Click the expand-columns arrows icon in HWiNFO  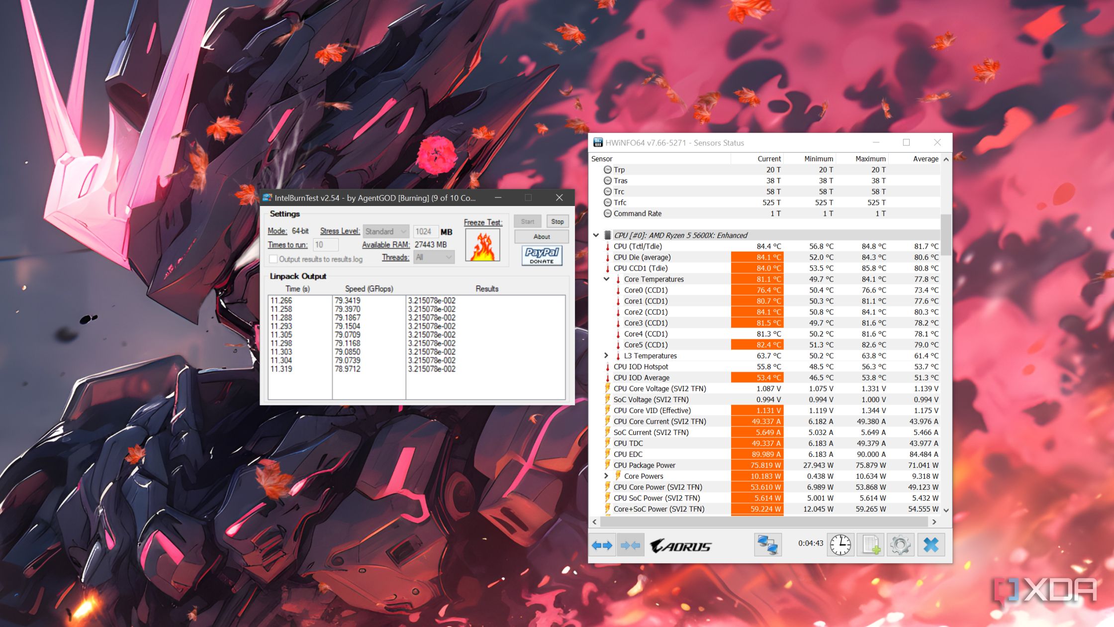[602, 545]
